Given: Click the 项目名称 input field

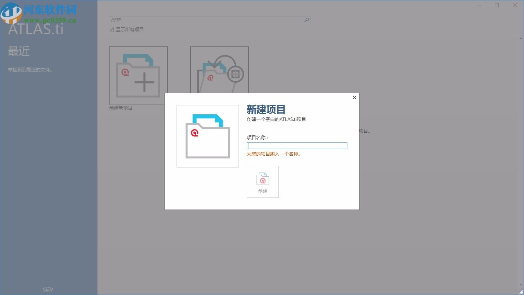Looking at the screenshot, I should 297,146.
